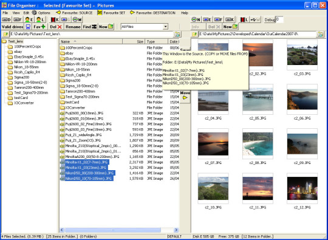Click the user E drive icon
328x240 pixels.
pyautogui.click(x=29, y=19)
